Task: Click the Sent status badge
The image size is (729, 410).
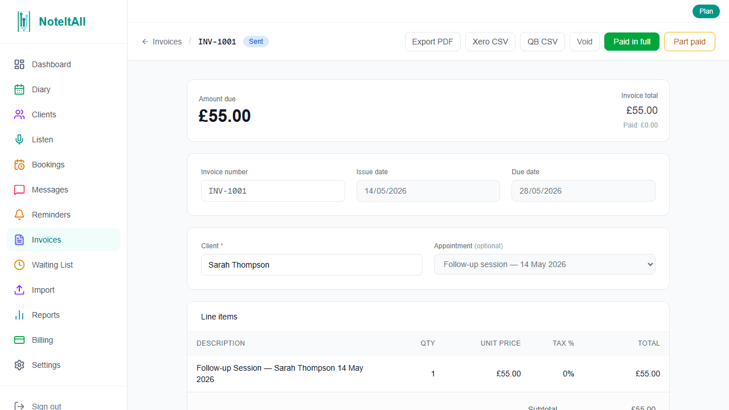Action: 256,42
